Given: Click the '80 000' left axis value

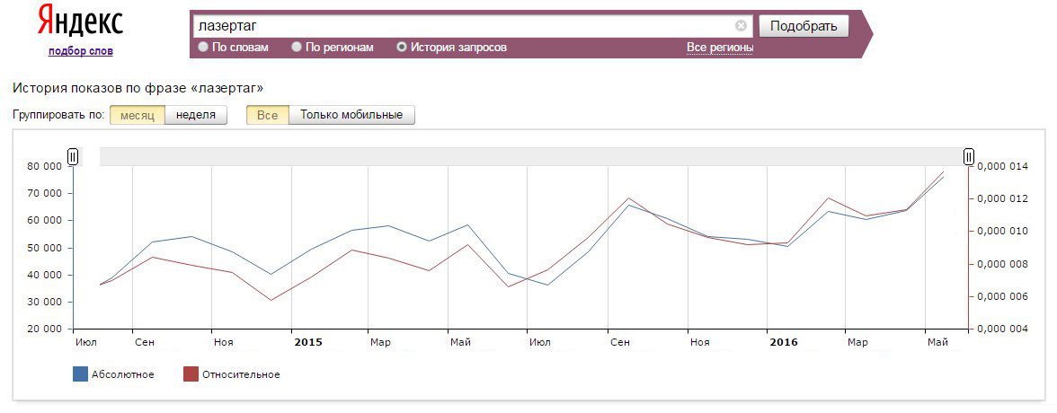Looking at the screenshot, I should click(45, 166).
